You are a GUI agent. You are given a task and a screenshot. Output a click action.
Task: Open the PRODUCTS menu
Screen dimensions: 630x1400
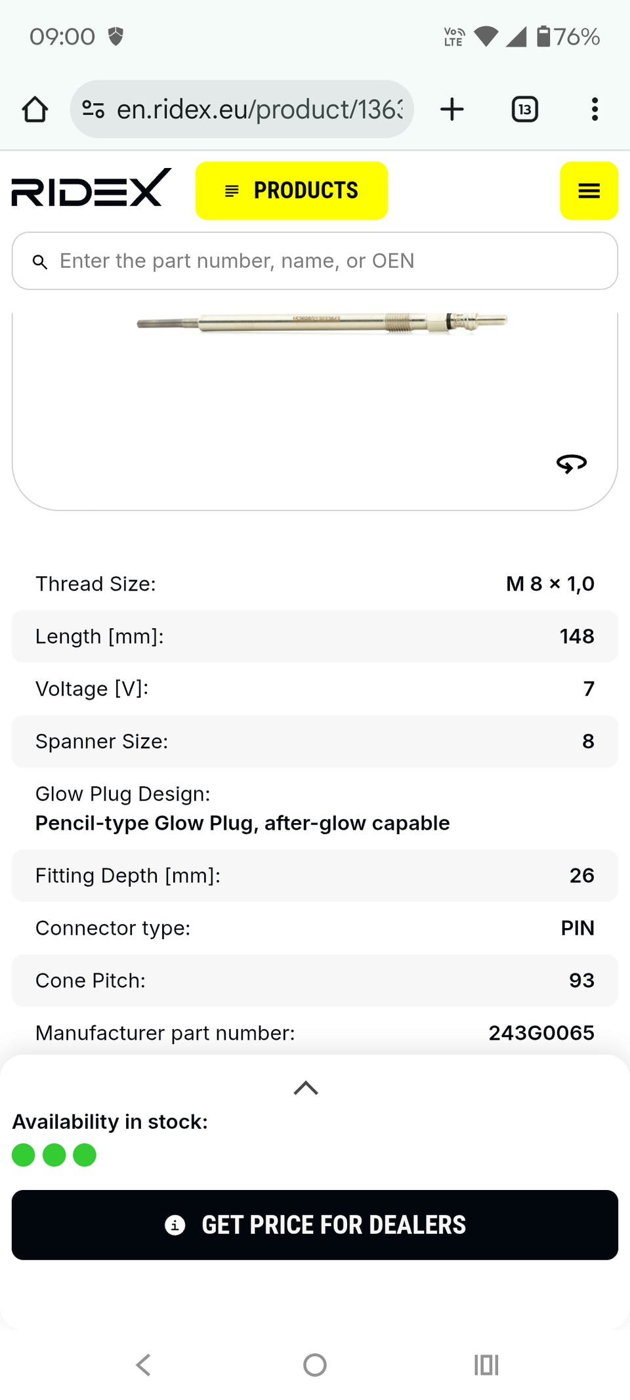(x=291, y=190)
